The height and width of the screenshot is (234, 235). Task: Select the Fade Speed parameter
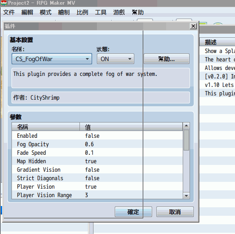click(97, 153)
